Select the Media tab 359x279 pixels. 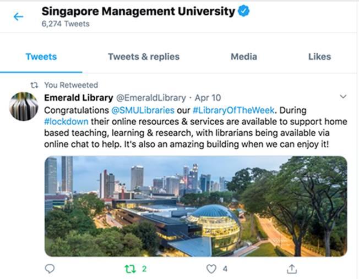244,57
